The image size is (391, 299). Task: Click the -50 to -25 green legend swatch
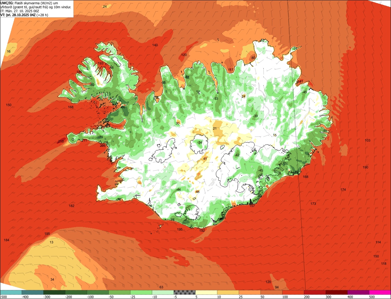(119, 292)
